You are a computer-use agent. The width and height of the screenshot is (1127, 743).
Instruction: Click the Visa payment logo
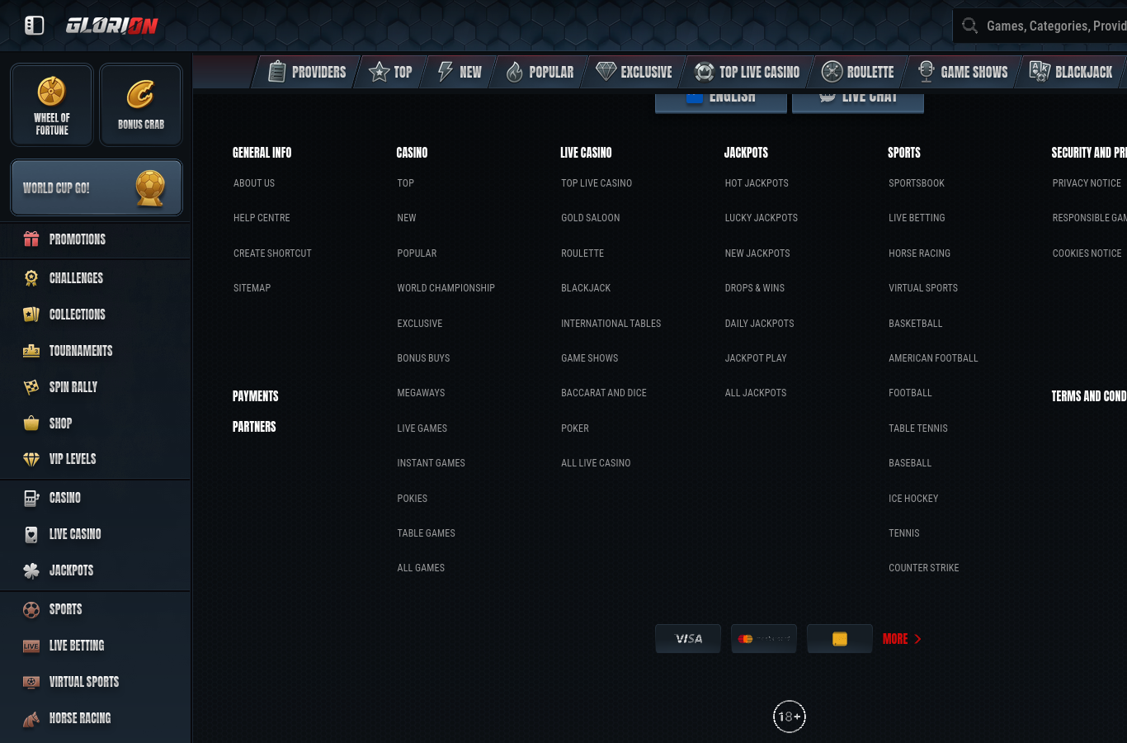(688, 639)
